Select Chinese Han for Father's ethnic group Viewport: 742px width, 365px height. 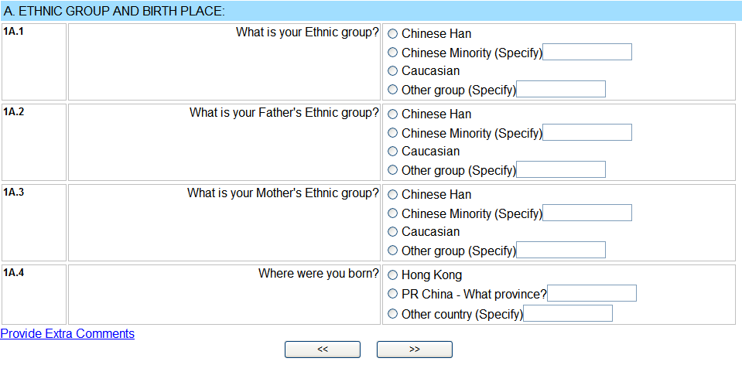coord(393,114)
